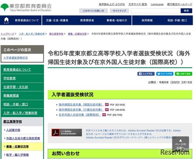Click トップページ breadcrumb link
This screenshot has width=194, height=159.
[x=7, y=34]
